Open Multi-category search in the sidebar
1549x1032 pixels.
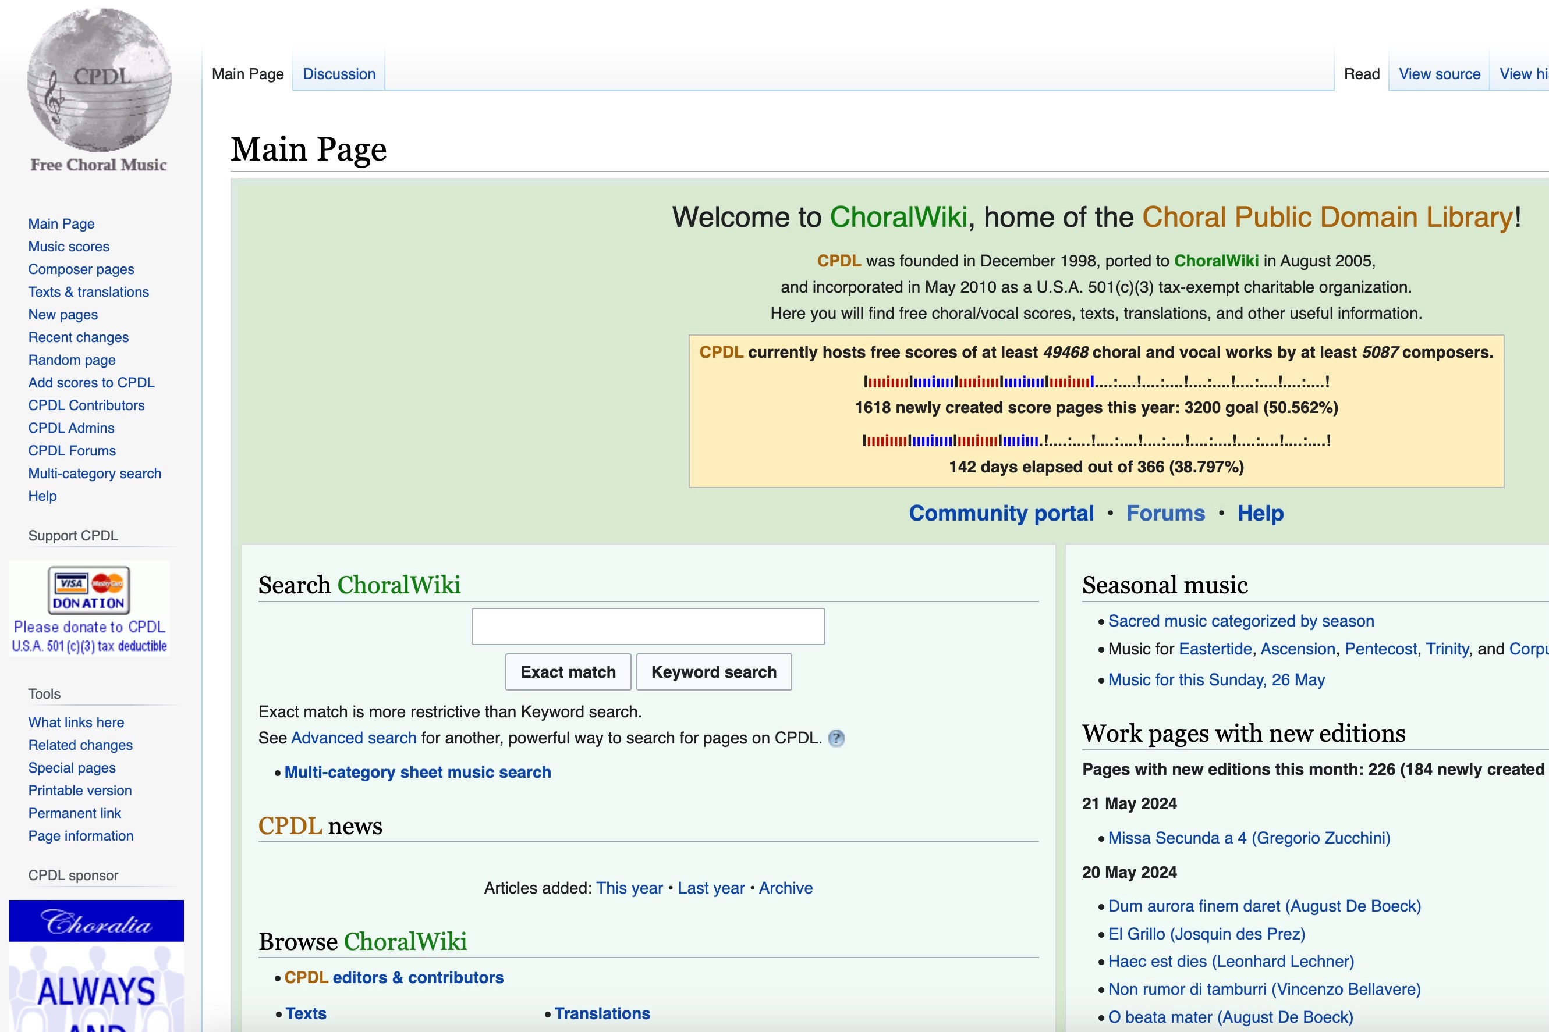pyautogui.click(x=94, y=474)
